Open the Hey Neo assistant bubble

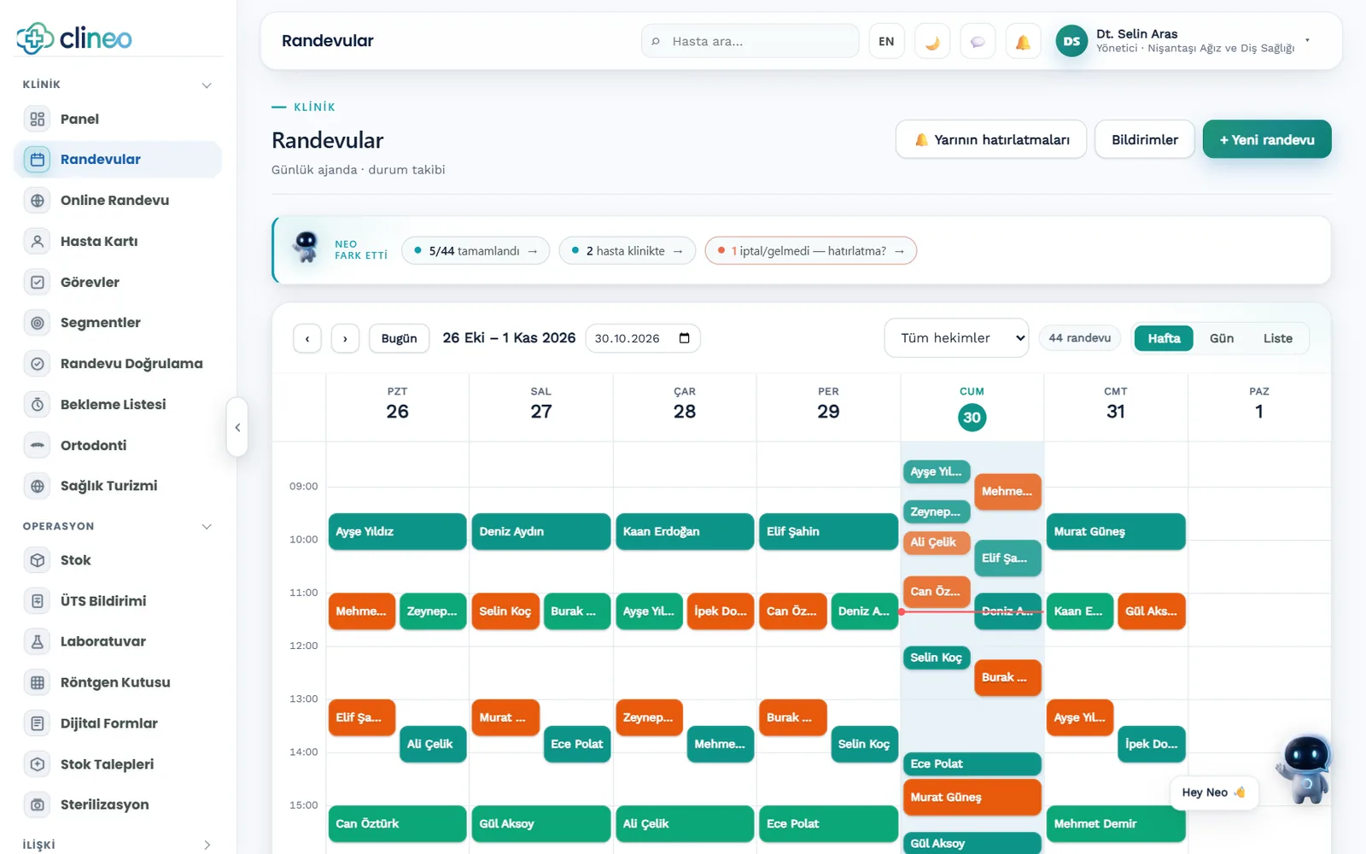(x=1213, y=793)
